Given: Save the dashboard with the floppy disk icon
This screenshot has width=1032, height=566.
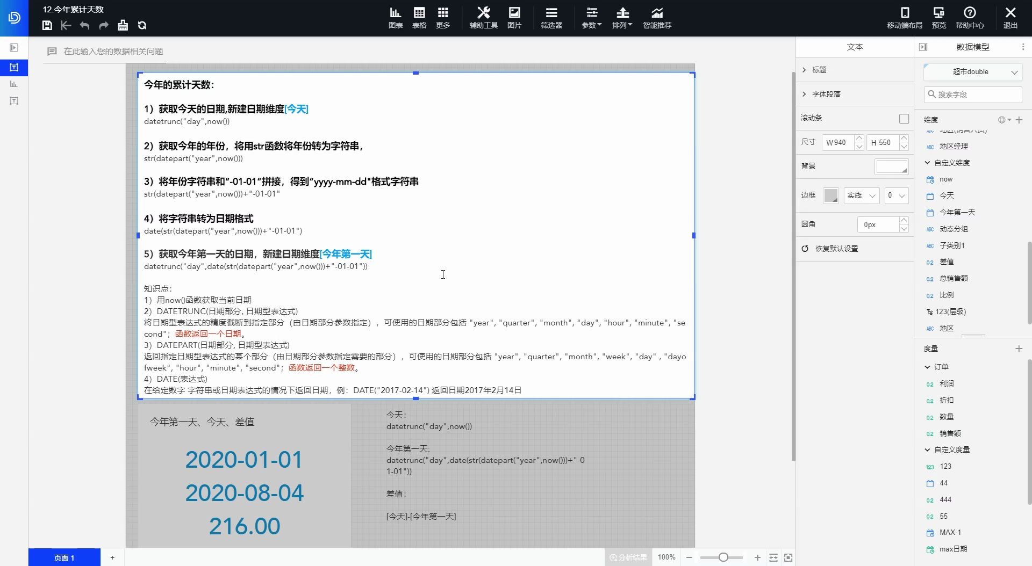Looking at the screenshot, I should click(x=47, y=25).
